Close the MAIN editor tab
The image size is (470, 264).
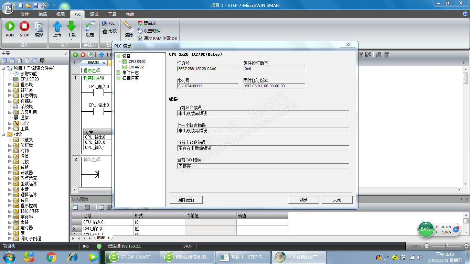[104, 63]
